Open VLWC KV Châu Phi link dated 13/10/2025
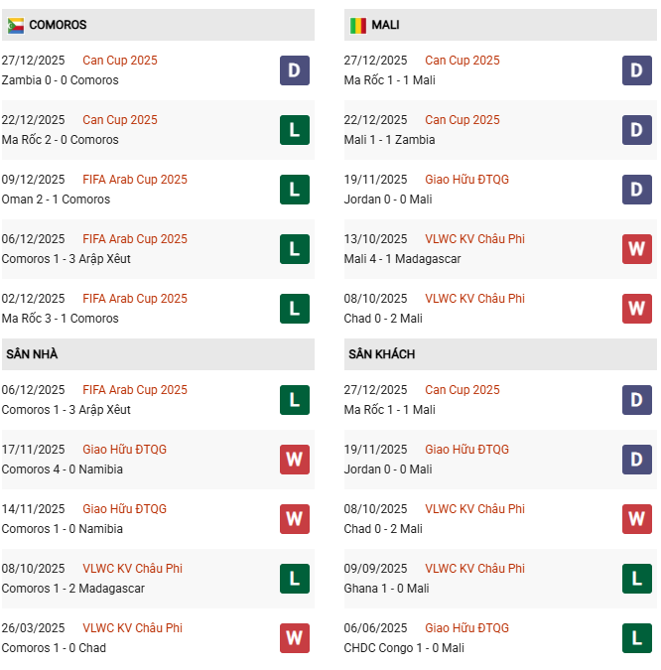661x670 pixels. pos(474,239)
